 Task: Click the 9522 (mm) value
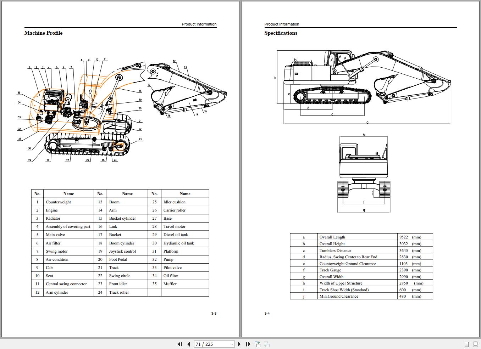(x=410, y=237)
